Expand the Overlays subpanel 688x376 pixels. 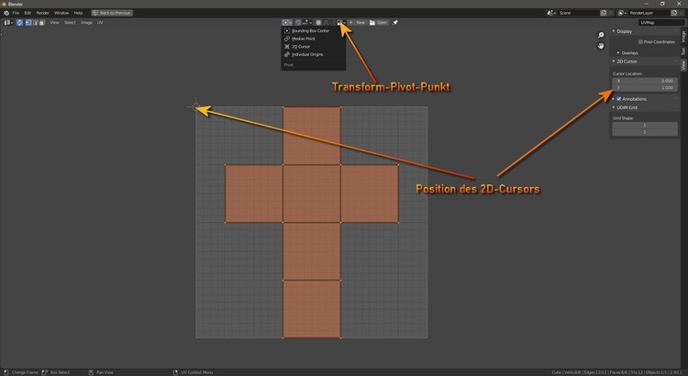pyautogui.click(x=630, y=52)
